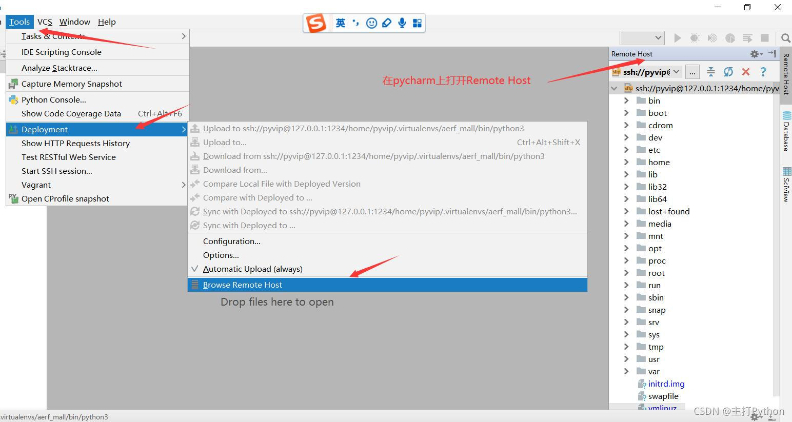792x422 pixels.
Task: Expand the opt folder arrow
Action: pos(626,248)
